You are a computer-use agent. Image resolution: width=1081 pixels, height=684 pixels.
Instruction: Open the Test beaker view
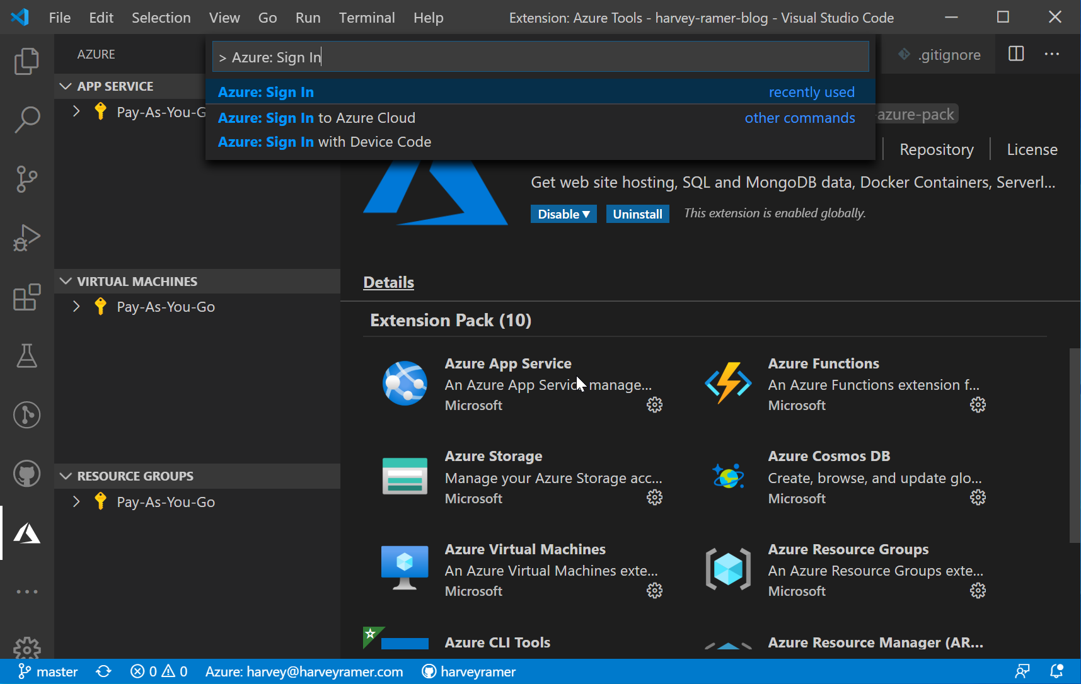point(26,356)
